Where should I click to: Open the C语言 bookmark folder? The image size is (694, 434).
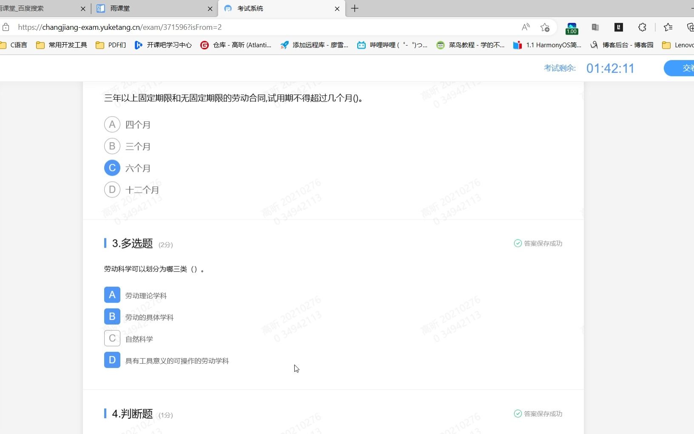[14, 45]
